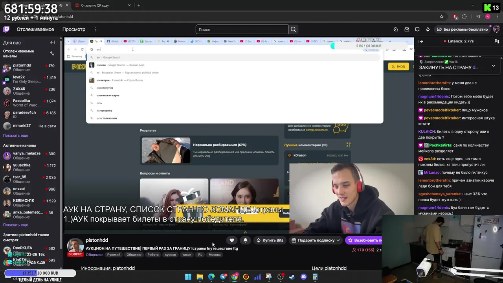Open the get Bits diamond icon
The width and height of the screenshot is (503, 283).
428,29
